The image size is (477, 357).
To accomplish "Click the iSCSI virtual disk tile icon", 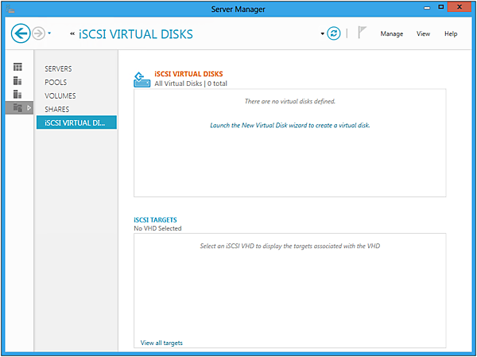I will (x=142, y=79).
